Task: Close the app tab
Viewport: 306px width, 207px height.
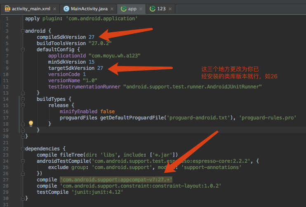Action: point(141,9)
